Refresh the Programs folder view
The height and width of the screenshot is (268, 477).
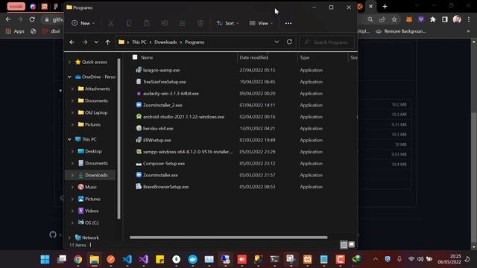pyautogui.click(x=289, y=42)
